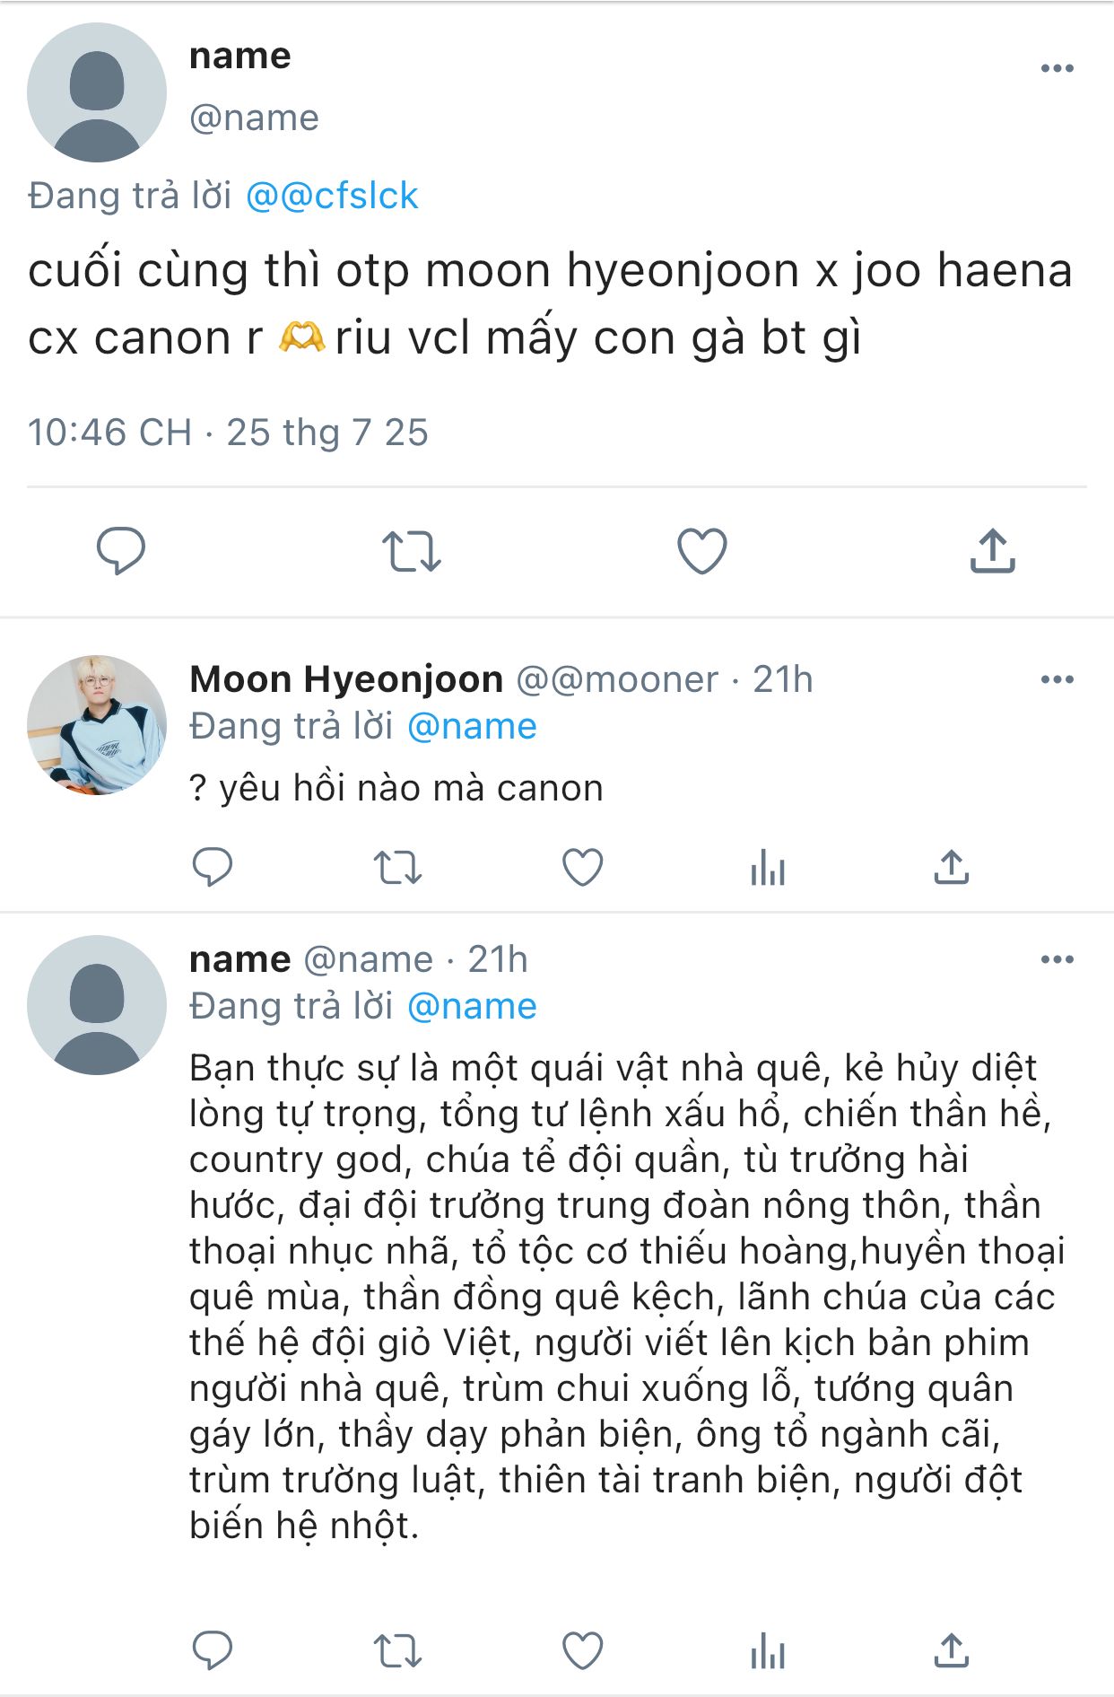Open more options on the bottom tweet
Viewport: 1114px width, 1697px height.
coord(1057,959)
